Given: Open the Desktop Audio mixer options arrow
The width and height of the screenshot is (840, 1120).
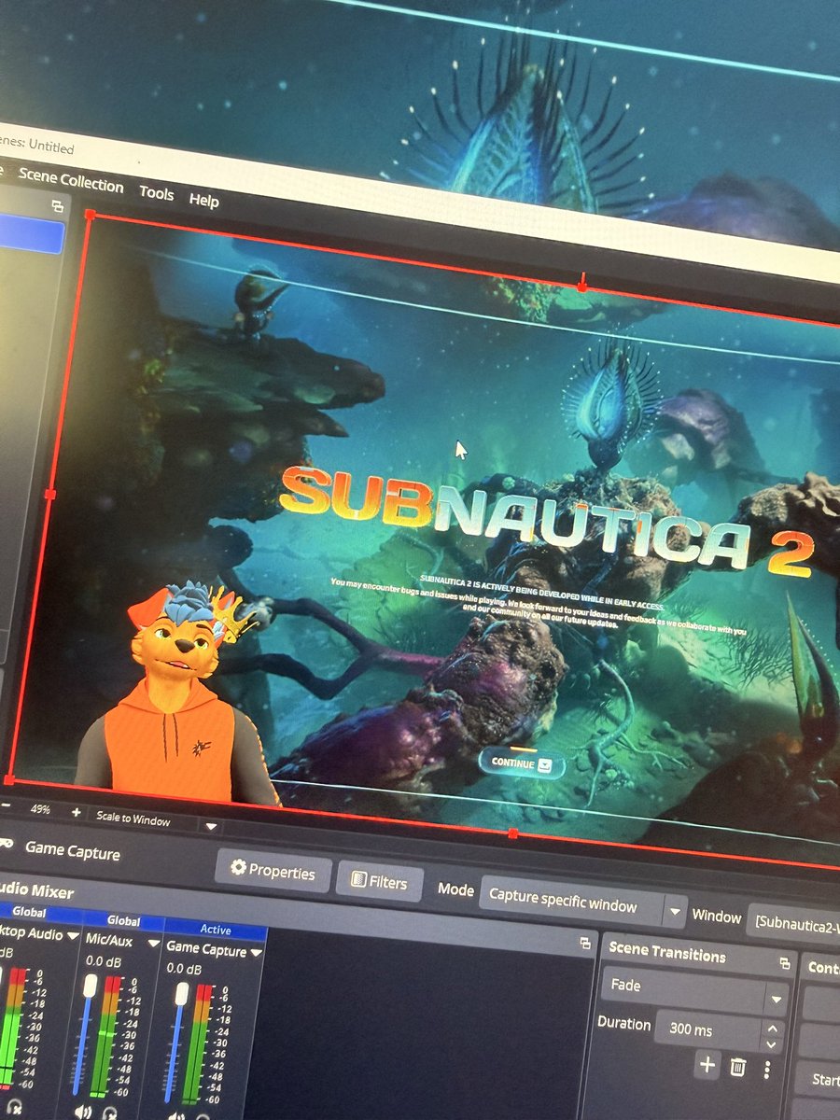Looking at the screenshot, I should click(71, 935).
